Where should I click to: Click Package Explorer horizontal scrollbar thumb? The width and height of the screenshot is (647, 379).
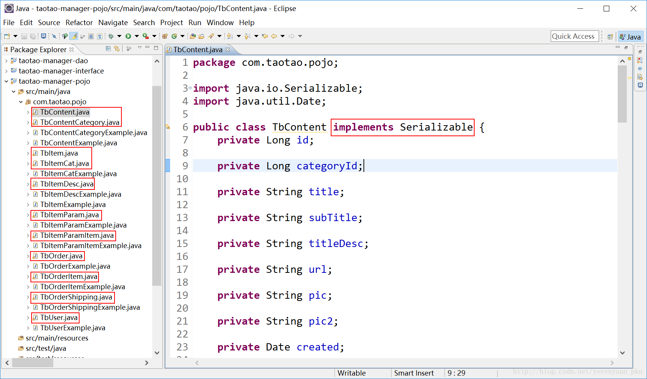point(33,363)
